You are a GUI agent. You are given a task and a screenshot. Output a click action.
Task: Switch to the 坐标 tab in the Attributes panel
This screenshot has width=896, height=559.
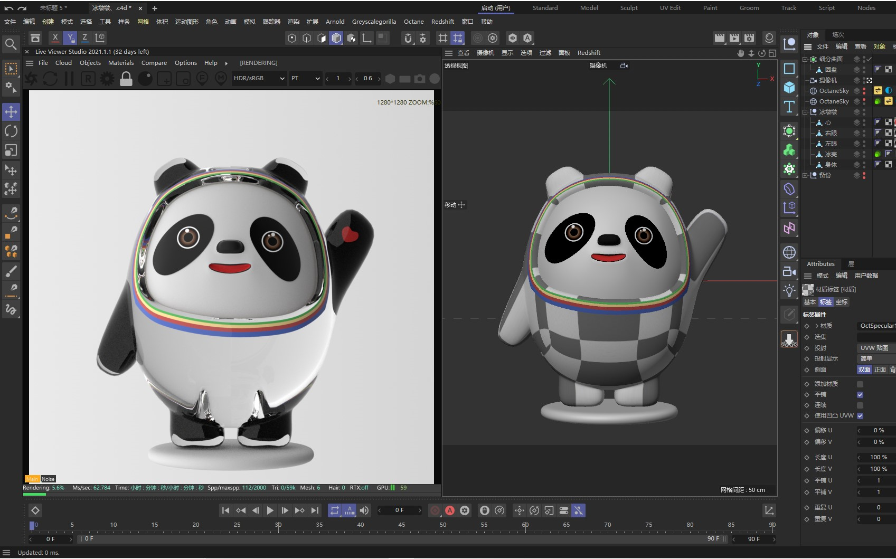click(x=842, y=302)
